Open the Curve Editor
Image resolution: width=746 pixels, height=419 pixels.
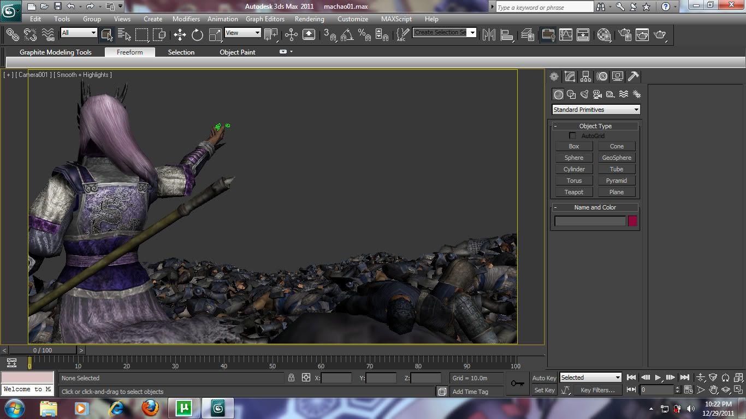point(566,34)
